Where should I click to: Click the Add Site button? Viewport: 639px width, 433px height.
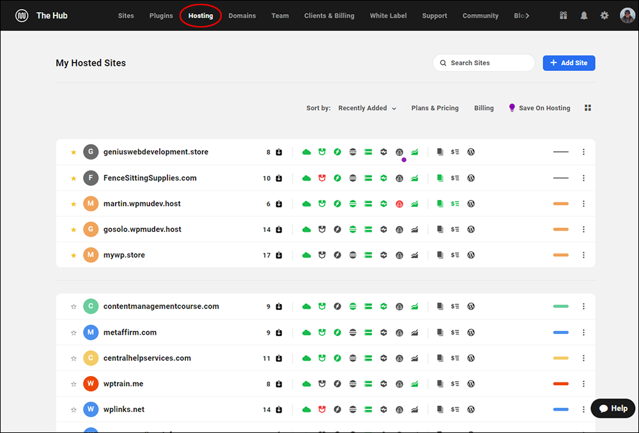tap(569, 63)
